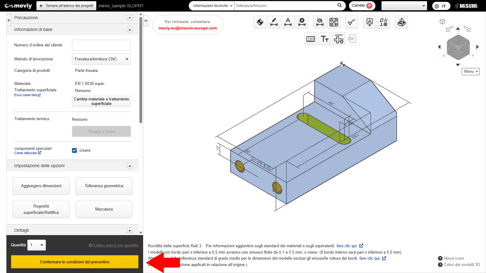The image size is (486, 273).
Task: Click Confermare le condizioni del preventivo
Action: point(75,262)
